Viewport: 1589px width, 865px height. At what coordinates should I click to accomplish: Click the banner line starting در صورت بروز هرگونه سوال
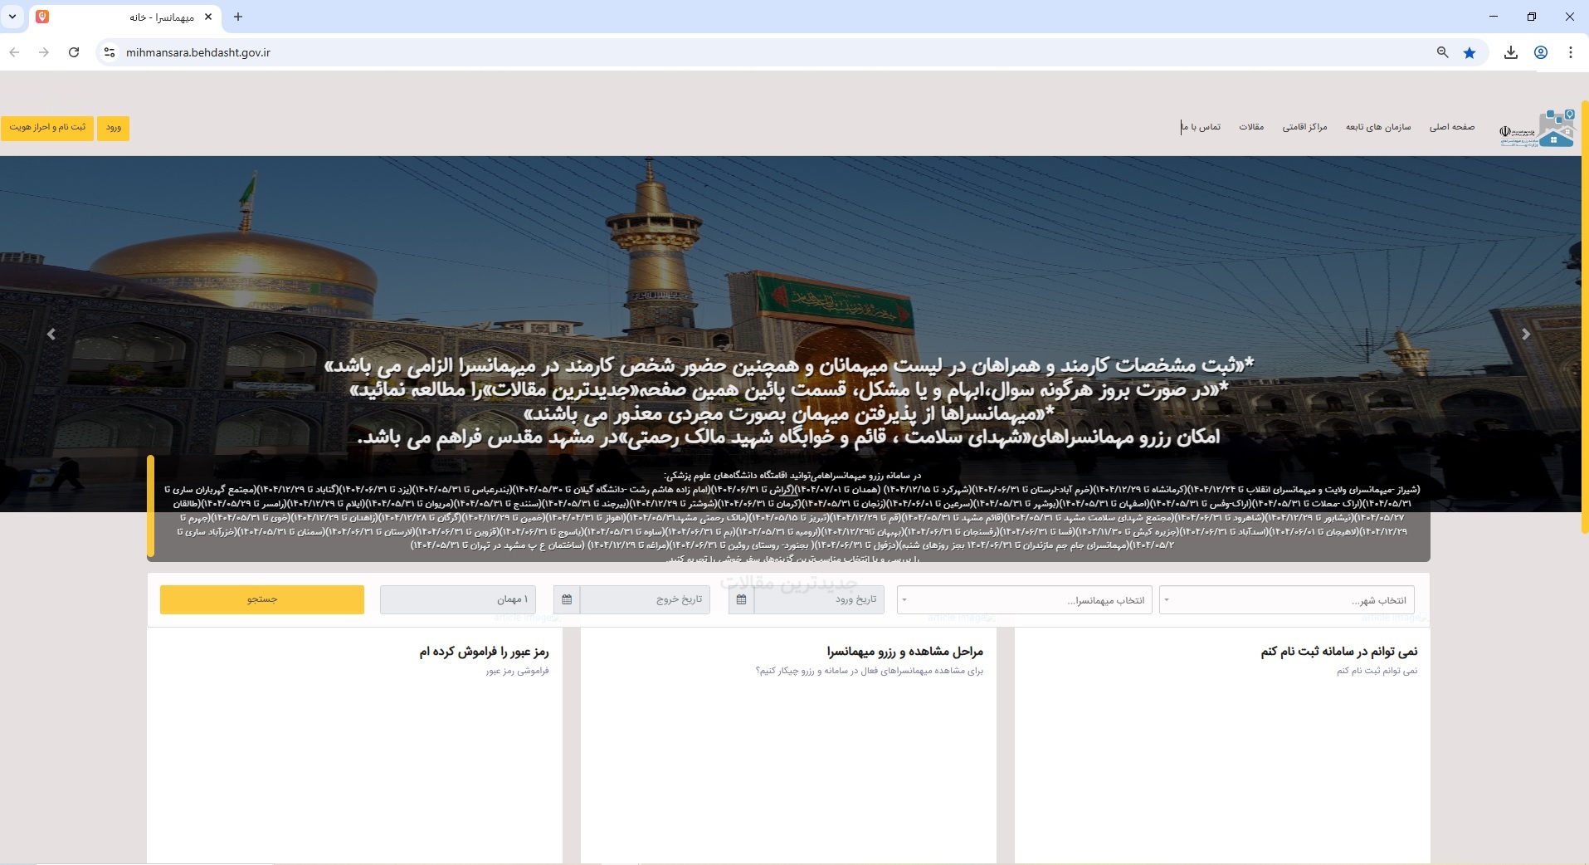[x=789, y=389]
